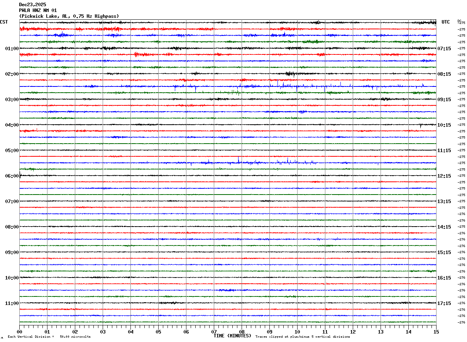This screenshot has width=467, height=342.
Task: Pick minute "01" on the time axis
Action: pos(47,332)
